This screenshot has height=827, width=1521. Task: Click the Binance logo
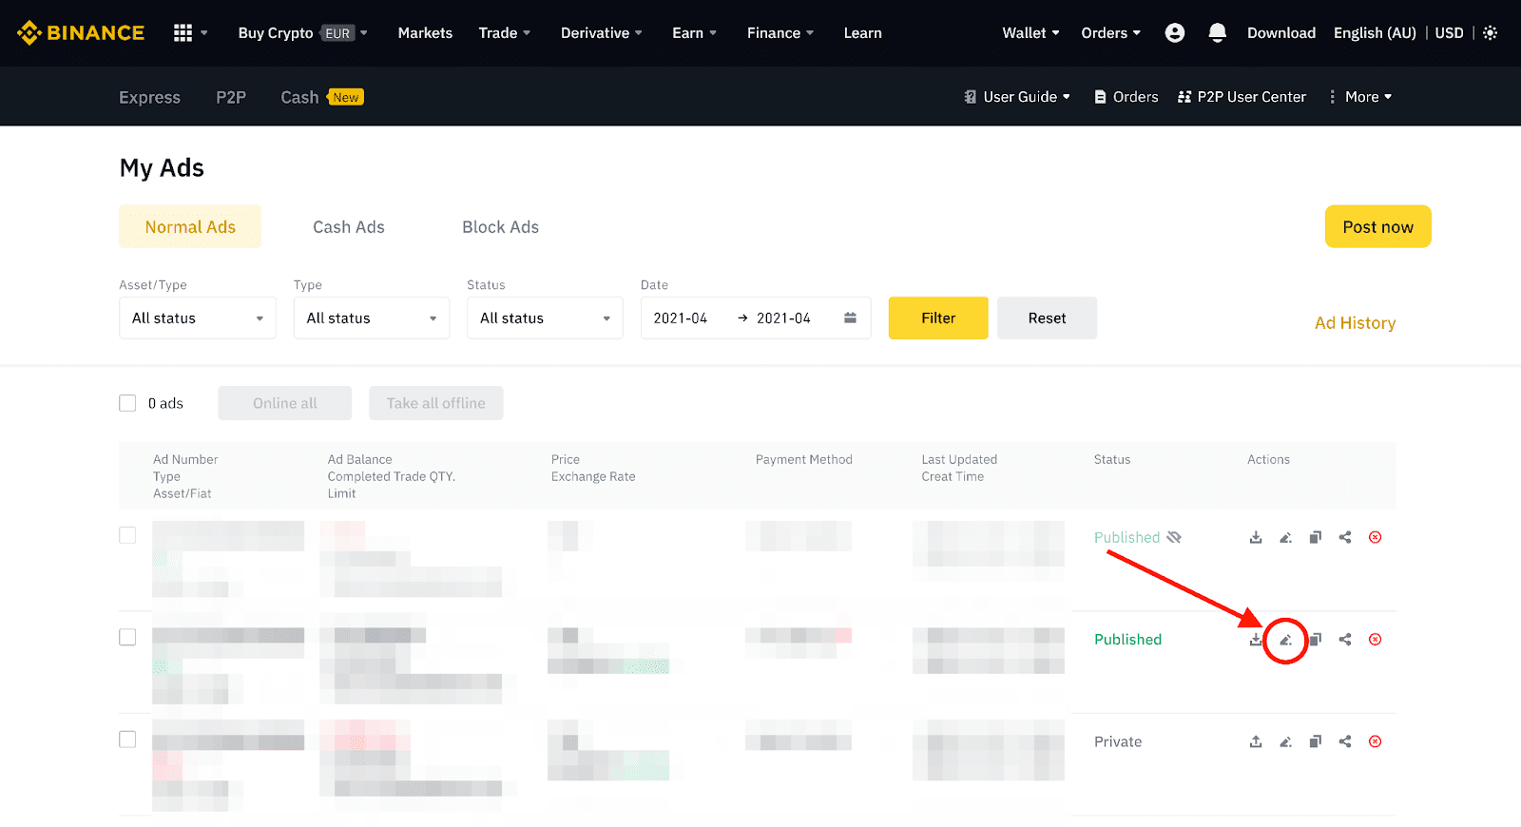coord(81,33)
